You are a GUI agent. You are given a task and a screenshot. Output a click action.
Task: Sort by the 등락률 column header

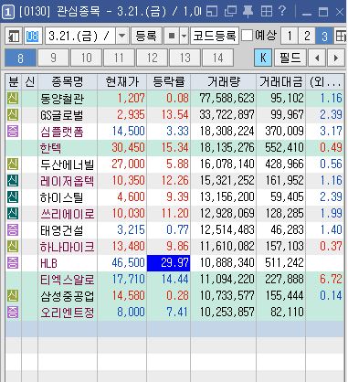coord(169,81)
